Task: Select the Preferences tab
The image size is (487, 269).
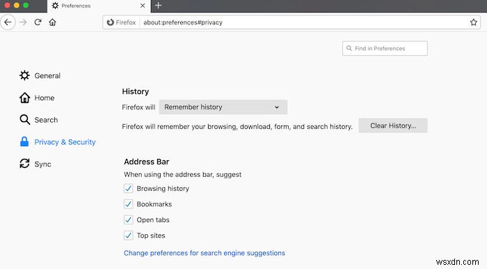Action: pos(99,6)
